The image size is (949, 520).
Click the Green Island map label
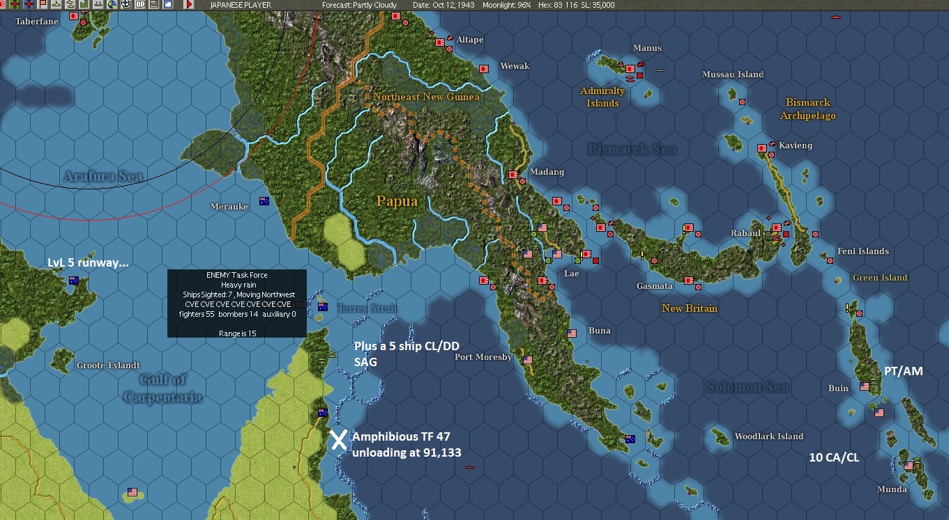coord(880,278)
